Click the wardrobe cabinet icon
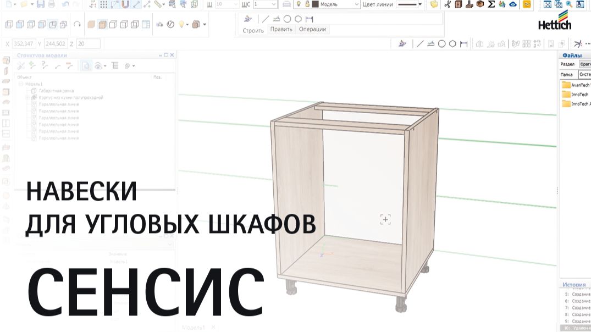The height and width of the screenshot is (332, 591). point(459,4)
